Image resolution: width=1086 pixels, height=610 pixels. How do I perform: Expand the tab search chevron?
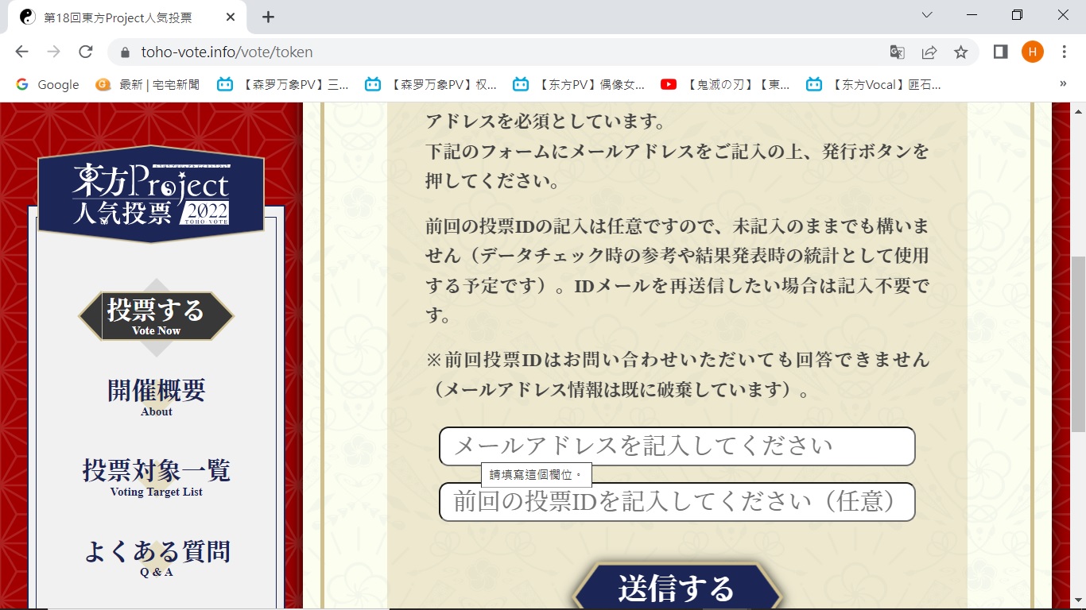(x=927, y=15)
